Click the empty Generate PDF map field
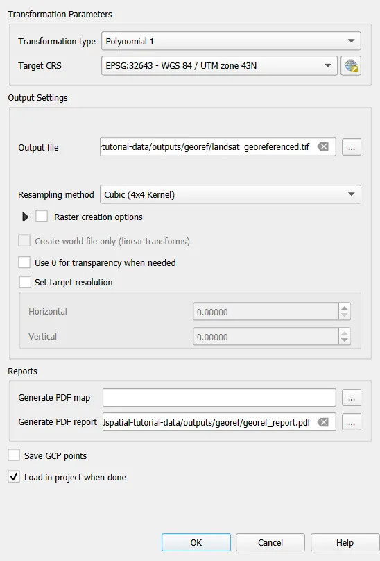Image resolution: width=380 pixels, height=561 pixels. [219, 398]
